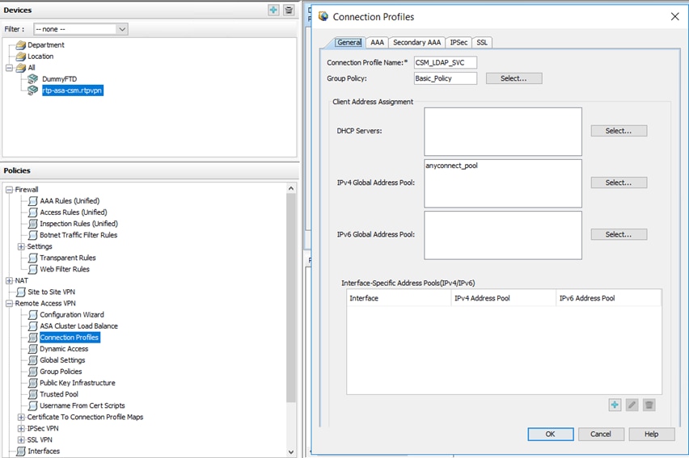Click Select button for DHCP Servers
The width and height of the screenshot is (689, 458).
pyautogui.click(x=619, y=131)
